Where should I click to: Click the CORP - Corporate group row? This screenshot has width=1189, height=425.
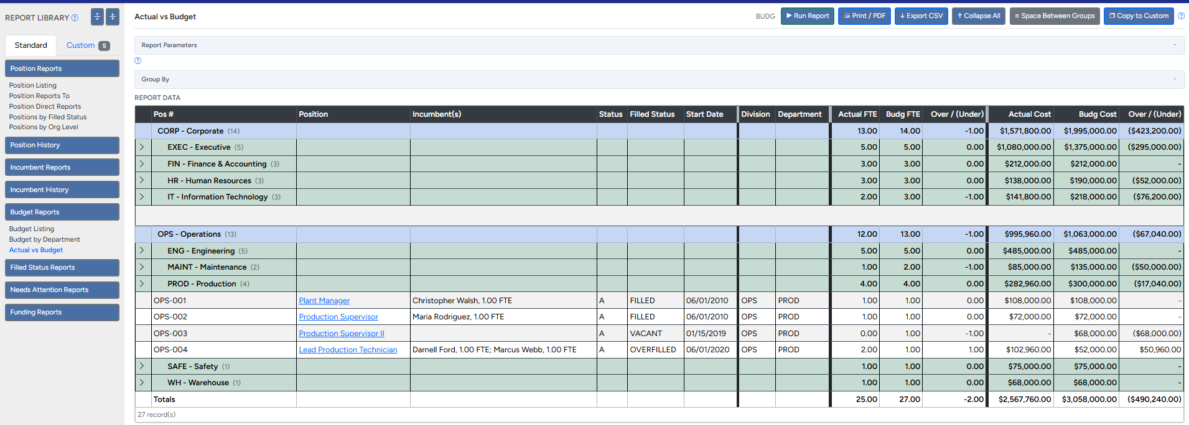[659, 131]
